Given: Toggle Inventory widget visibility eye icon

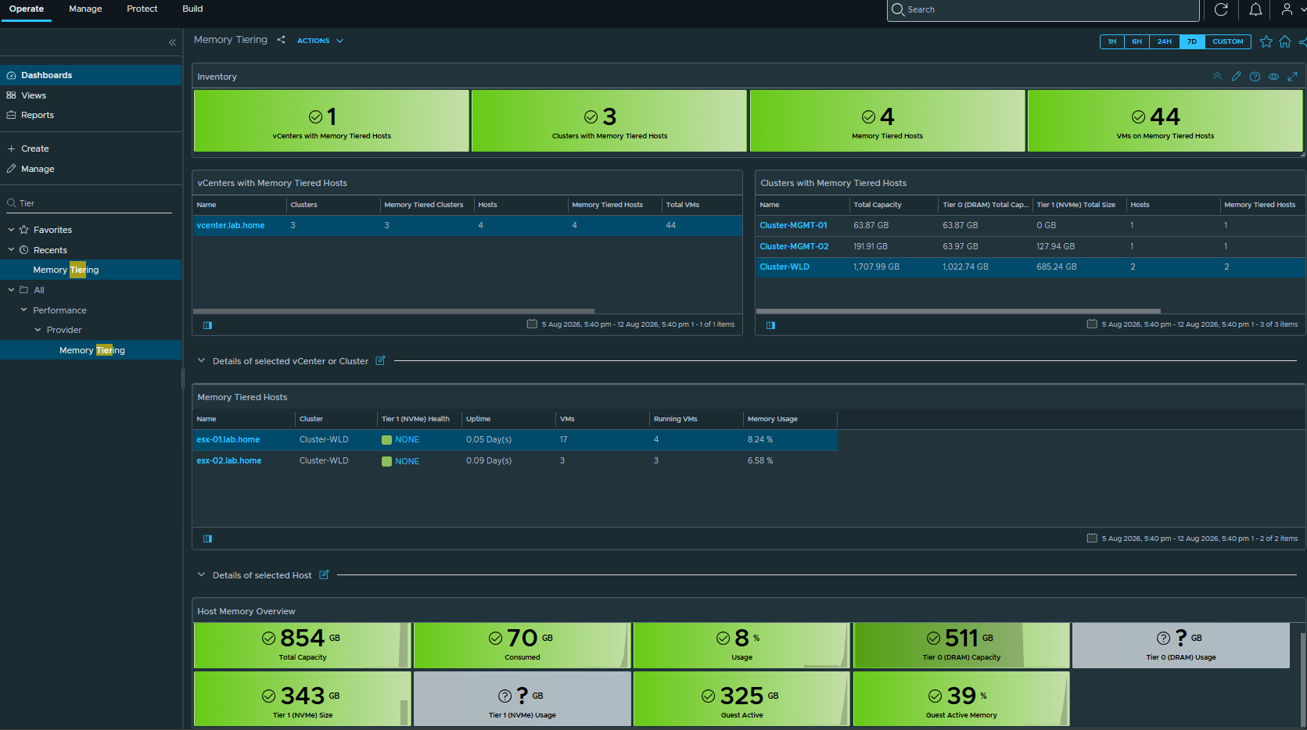Looking at the screenshot, I should 1274,77.
